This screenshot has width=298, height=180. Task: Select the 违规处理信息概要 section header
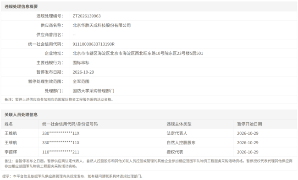[21, 6]
